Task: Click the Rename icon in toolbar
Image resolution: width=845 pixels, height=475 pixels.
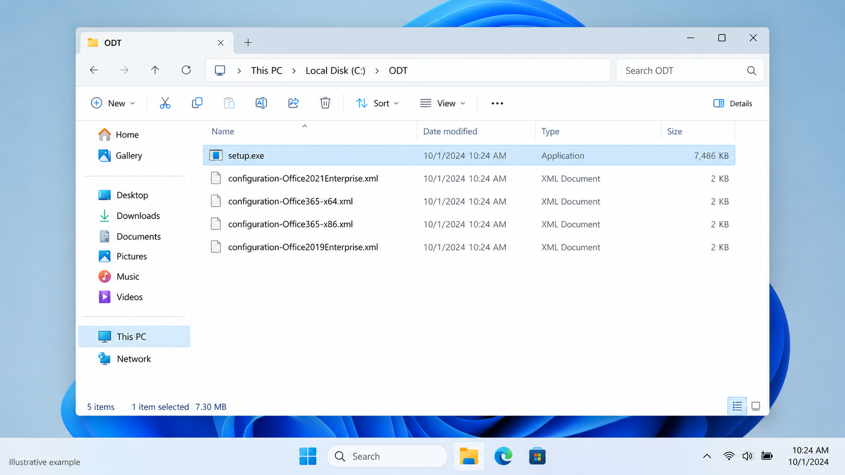Action: coord(261,103)
